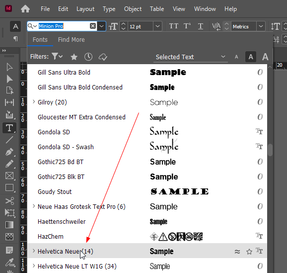Show fonts similar to Helvetica Neue
The image size is (287, 273).
pos(237,252)
